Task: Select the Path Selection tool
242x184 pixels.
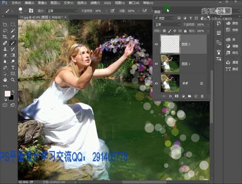Action: (5, 74)
